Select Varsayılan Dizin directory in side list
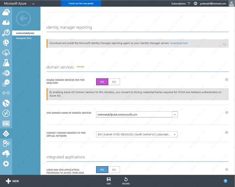The height and width of the screenshot is (187, 235). click(x=24, y=38)
